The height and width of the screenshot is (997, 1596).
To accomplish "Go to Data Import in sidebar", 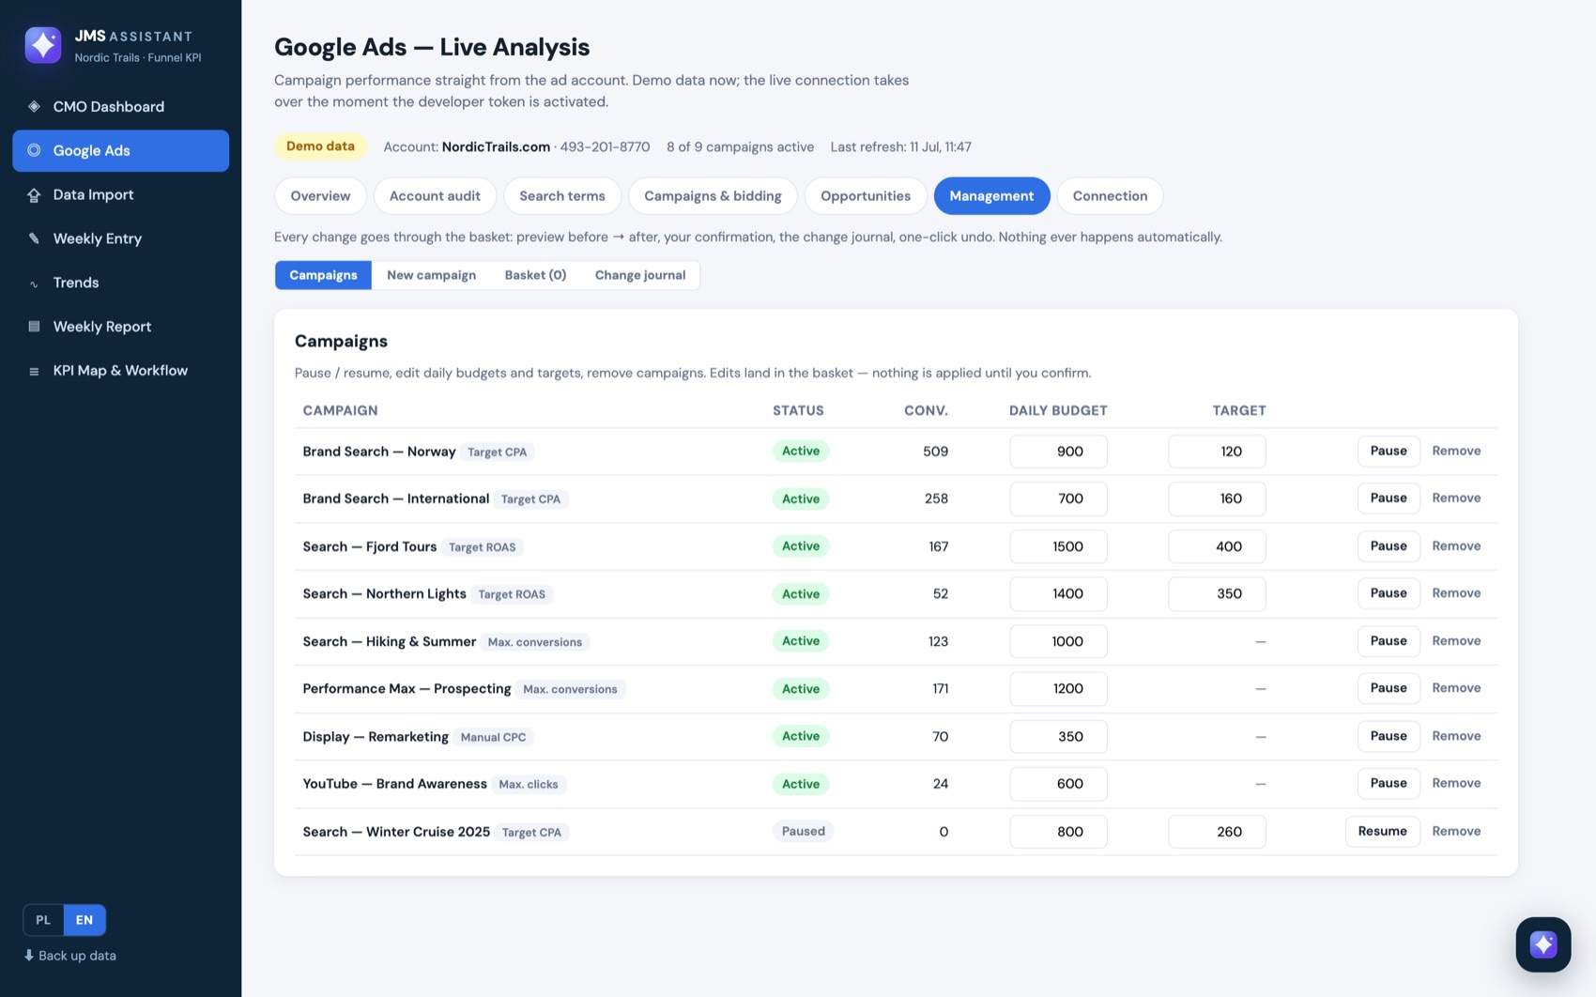I will pyautogui.click(x=120, y=195).
